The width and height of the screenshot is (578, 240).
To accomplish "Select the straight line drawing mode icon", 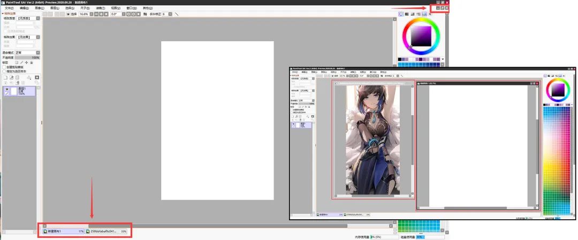I will (x=177, y=14).
